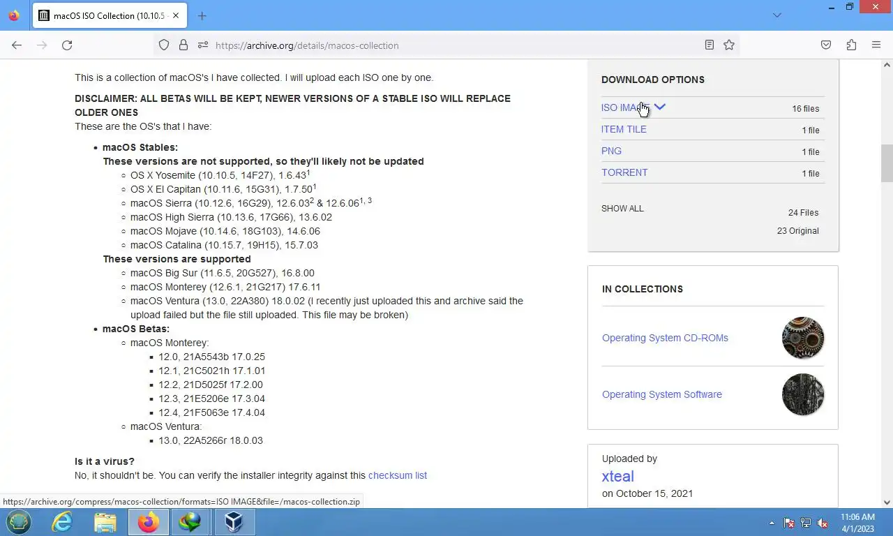Bookmark this page with the star icon
Viewport: 893px width, 536px height.
(x=729, y=45)
